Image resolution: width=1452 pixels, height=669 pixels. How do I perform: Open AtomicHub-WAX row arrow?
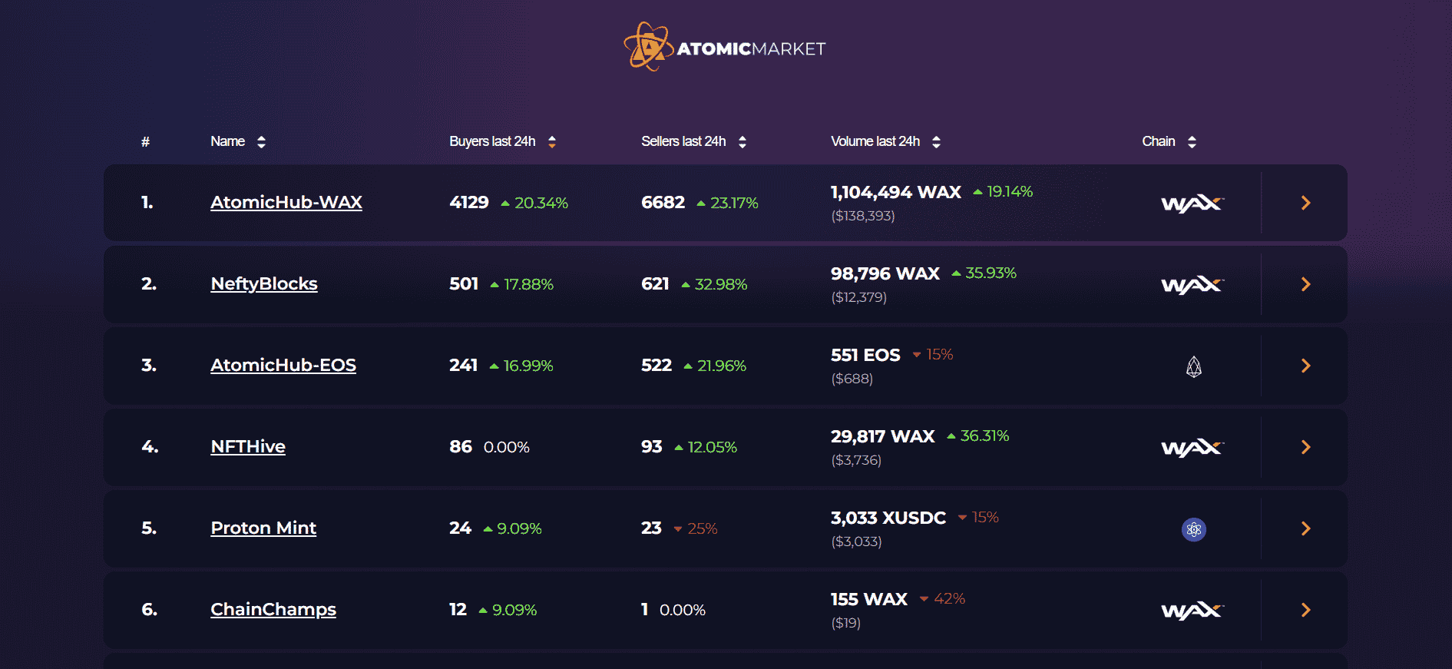[x=1305, y=203]
